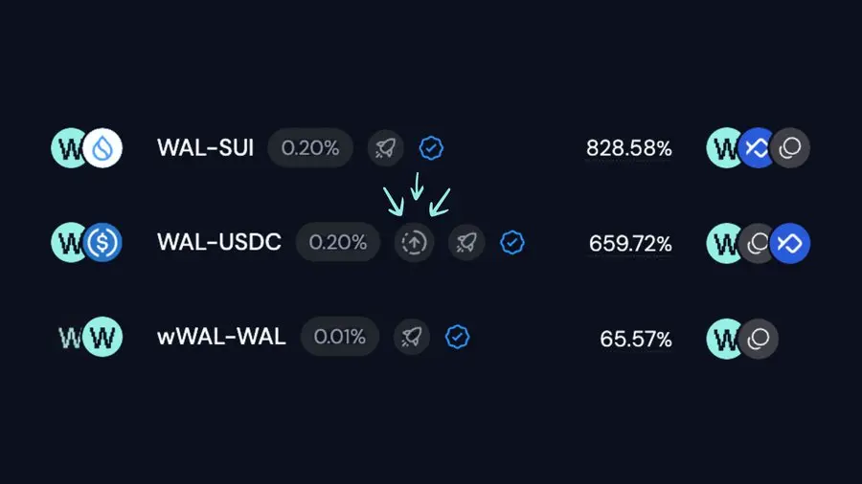
Task: Click the blue reward token icon beside 659.72%
Action: click(x=789, y=243)
